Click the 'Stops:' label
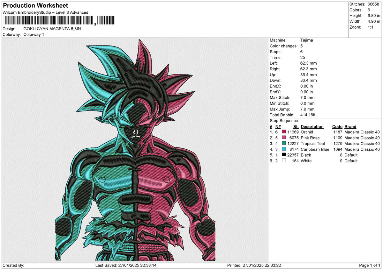Image resolution: width=383 pixels, height=270 pixels. tap(276, 52)
